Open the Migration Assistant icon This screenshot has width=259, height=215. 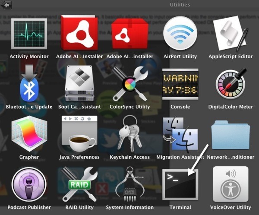tap(180, 134)
